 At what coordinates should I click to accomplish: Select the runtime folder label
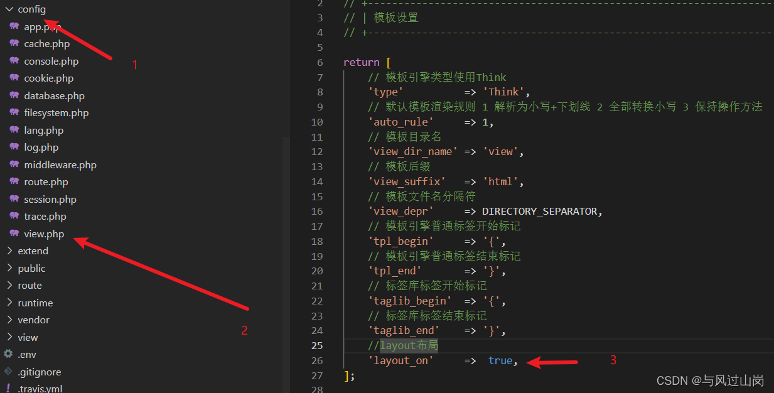[x=36, y=303]
